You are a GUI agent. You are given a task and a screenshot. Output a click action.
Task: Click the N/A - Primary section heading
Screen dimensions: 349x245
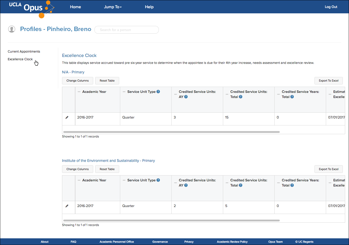73,72
